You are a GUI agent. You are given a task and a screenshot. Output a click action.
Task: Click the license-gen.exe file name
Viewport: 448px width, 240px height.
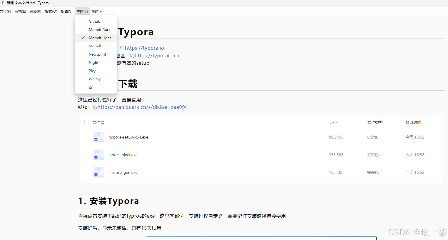point(123,172)
